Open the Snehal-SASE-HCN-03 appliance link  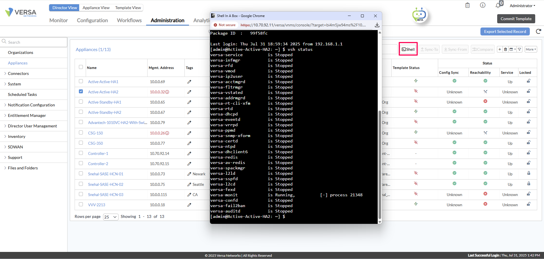coord(106,195)
